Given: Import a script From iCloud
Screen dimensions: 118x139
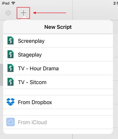Looking at the screenshot, I should [58, 122].
